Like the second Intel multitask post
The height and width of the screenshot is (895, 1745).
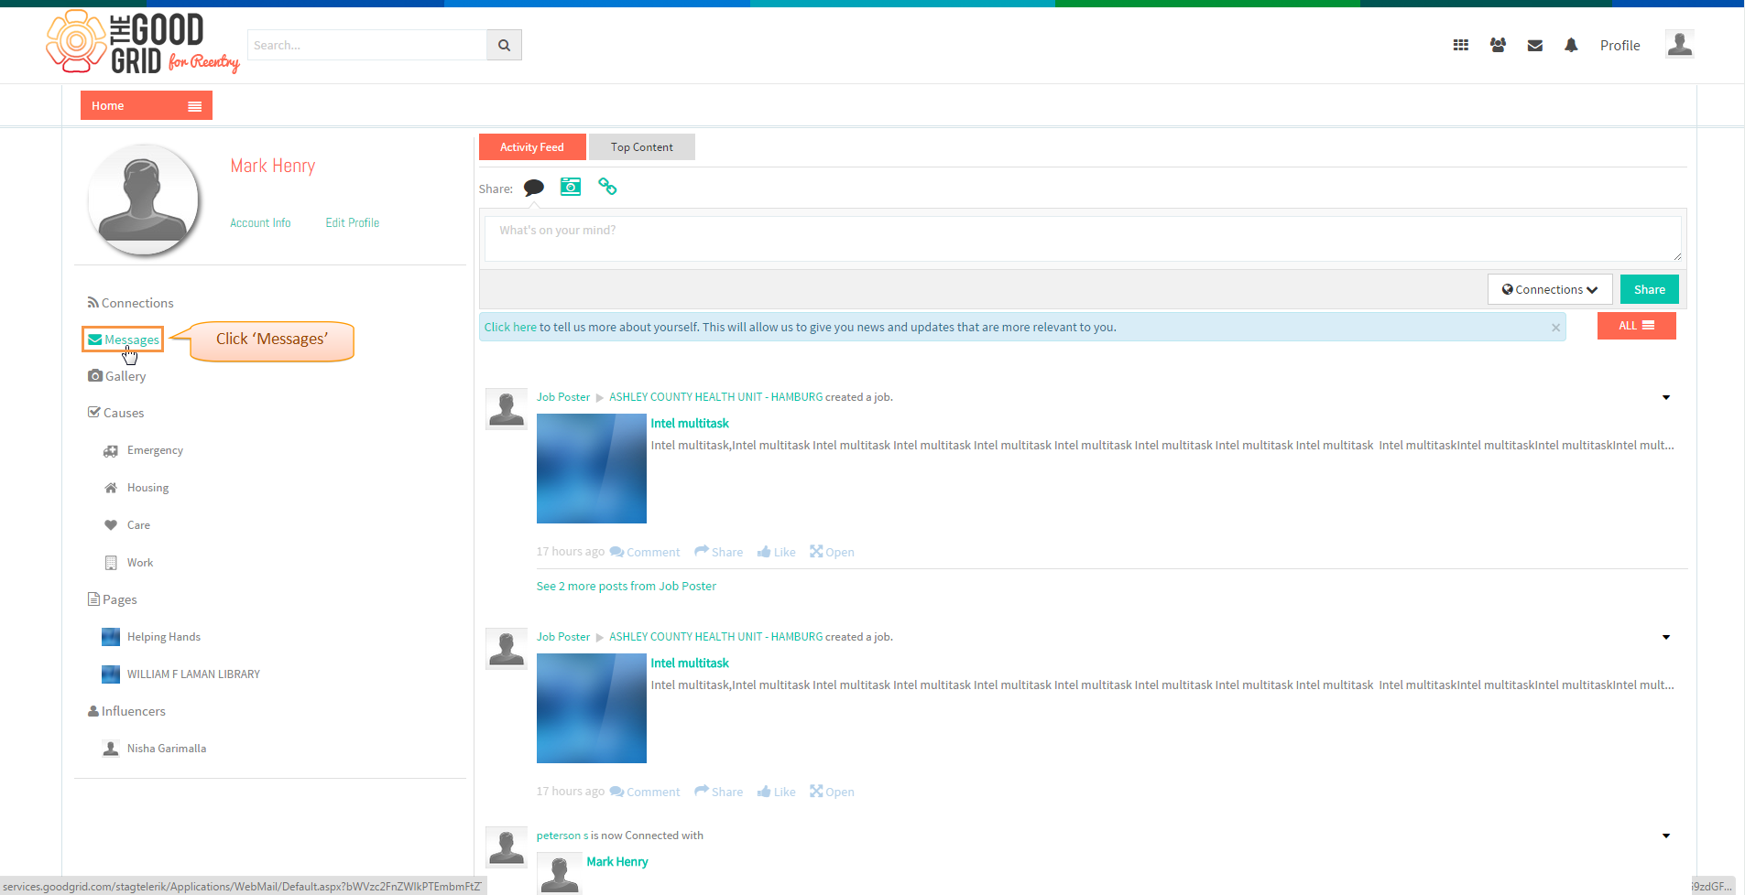(x=777, y=792)
